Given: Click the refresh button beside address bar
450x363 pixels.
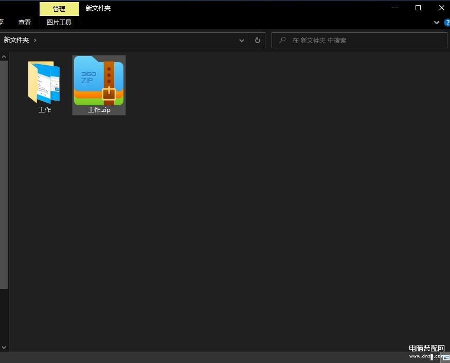Looking at the screenshot, I should [258, 41].
